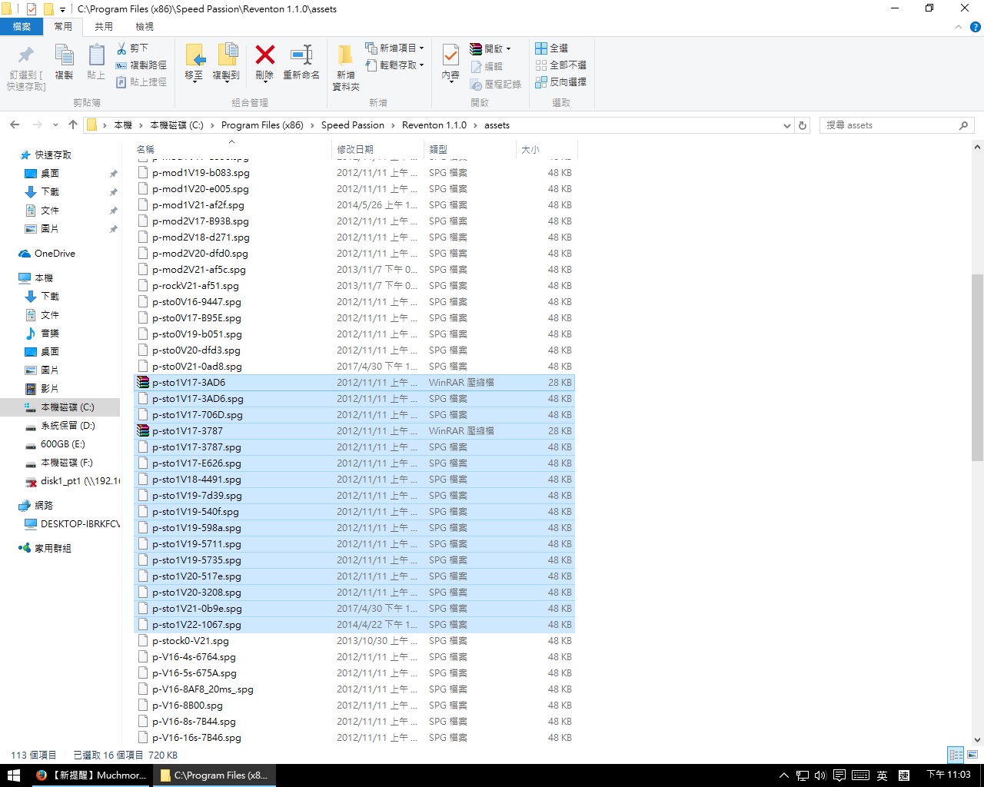984x787 pixels.
Task: Click scroll down arrow of file list
Action: click(x=977, y=740)
